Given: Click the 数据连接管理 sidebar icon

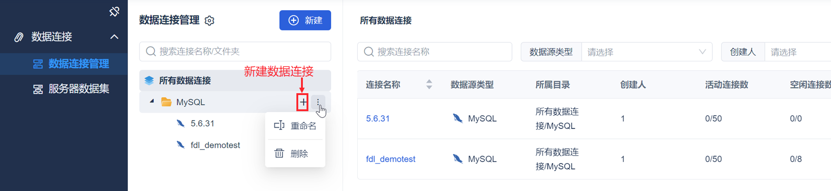Looking at the screenshot, I should (x=38, y=64).
